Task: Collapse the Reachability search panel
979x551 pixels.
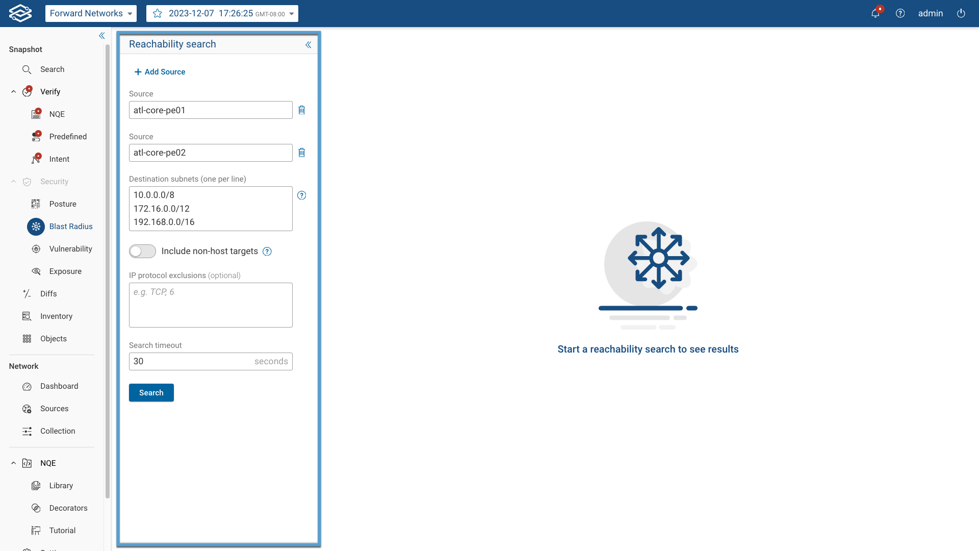Action: pos(308,45)
